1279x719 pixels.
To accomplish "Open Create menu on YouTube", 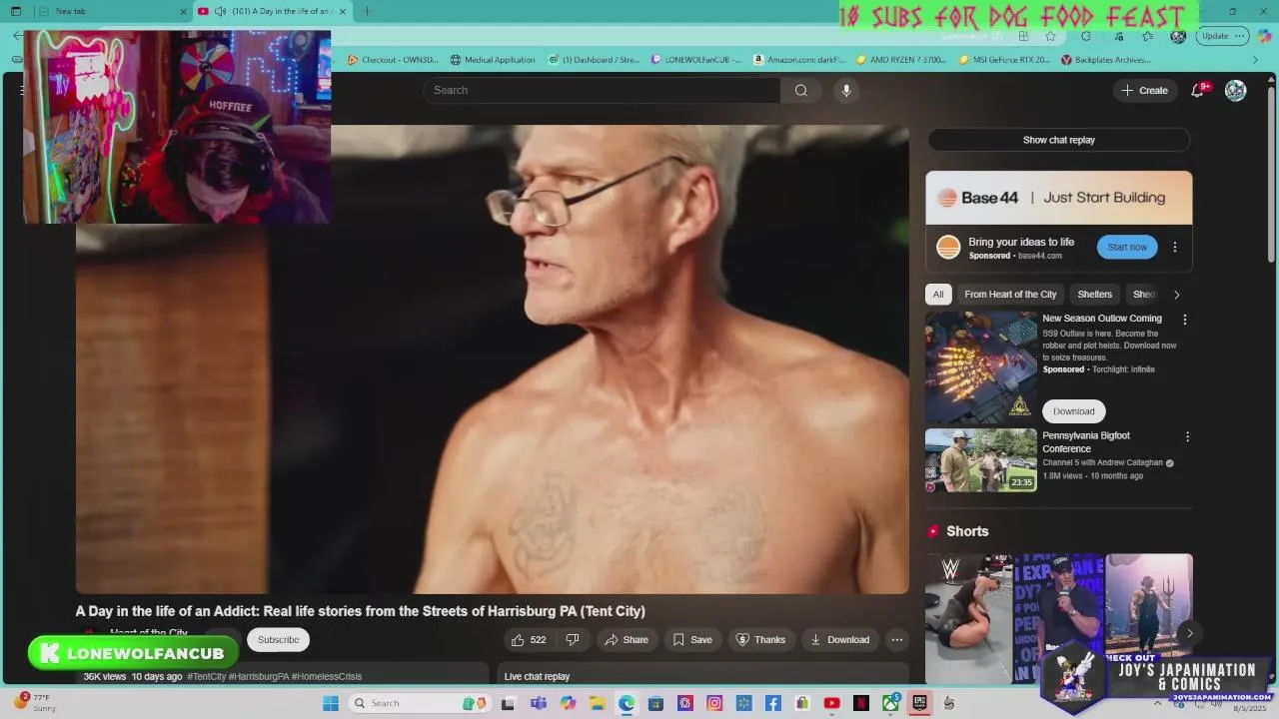I will [x=1144, y=90].
